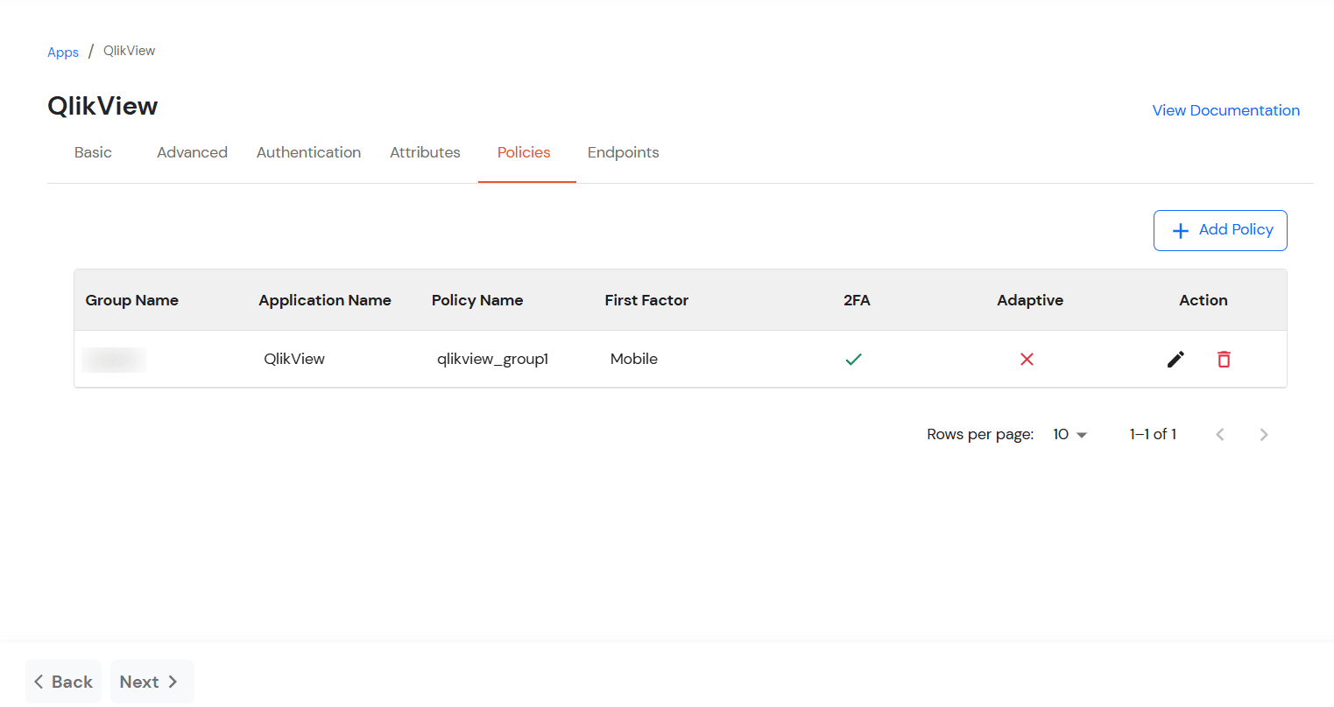Screen dimensions: 1334x707
Task: Click the red Adaptive cross icon
Action: pos(1027,359)
